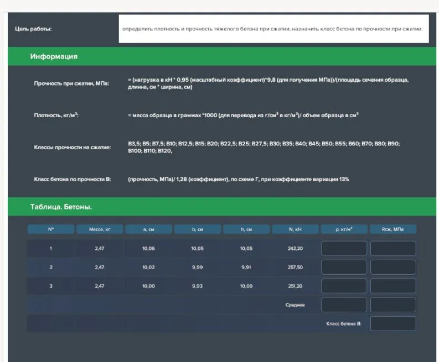Click the N, кН column header
439x362 pixels.
(x=295, y=229)
